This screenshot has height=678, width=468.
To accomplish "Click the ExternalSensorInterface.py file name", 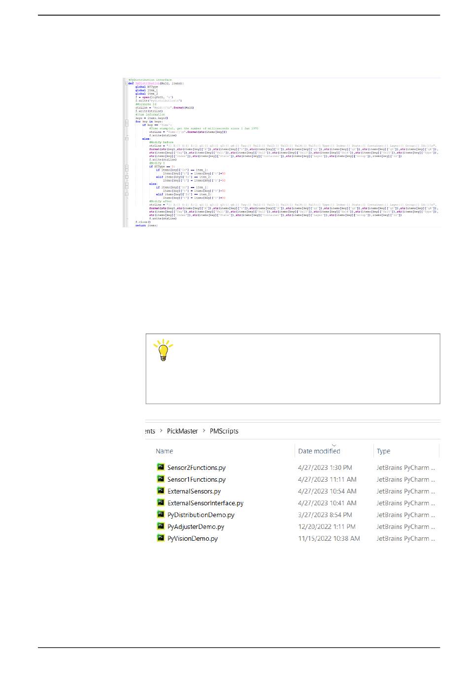I will (x=205, y=503).
